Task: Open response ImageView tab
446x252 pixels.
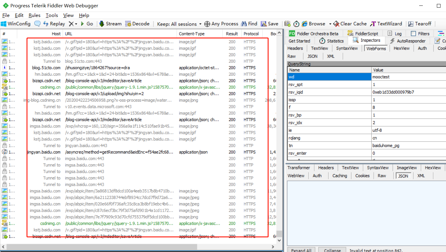Action: point(407,168)
